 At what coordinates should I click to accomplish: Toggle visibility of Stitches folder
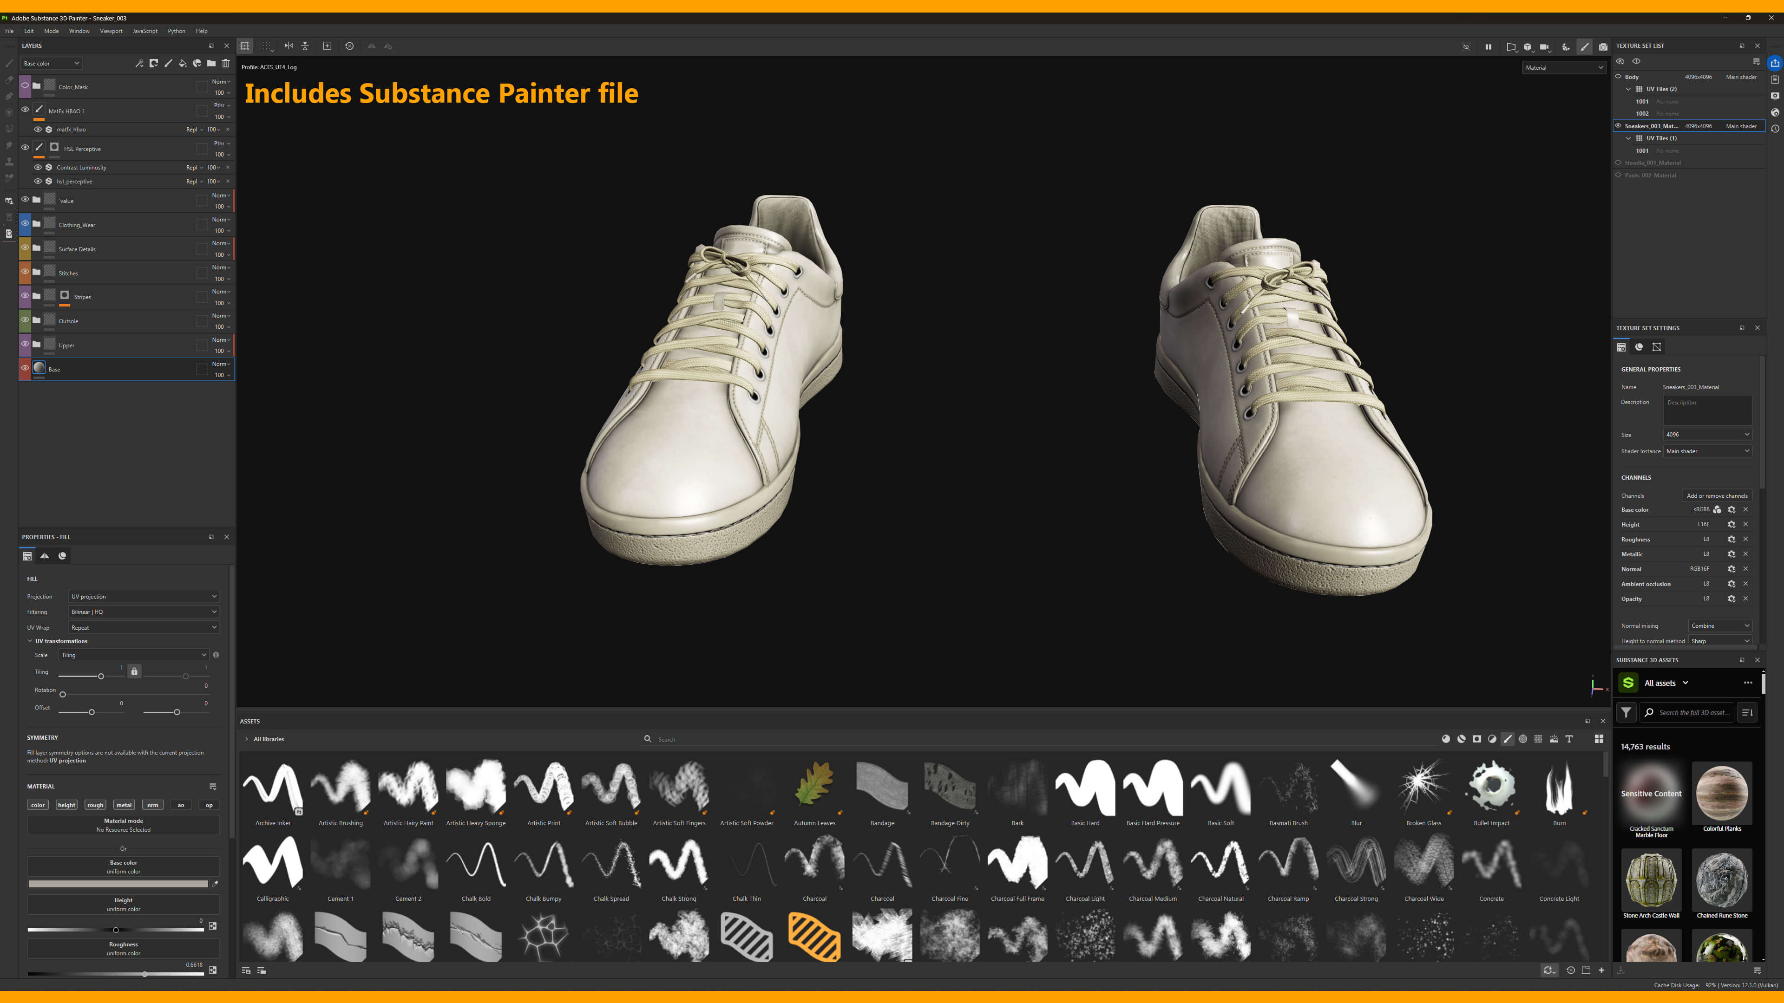25,271
